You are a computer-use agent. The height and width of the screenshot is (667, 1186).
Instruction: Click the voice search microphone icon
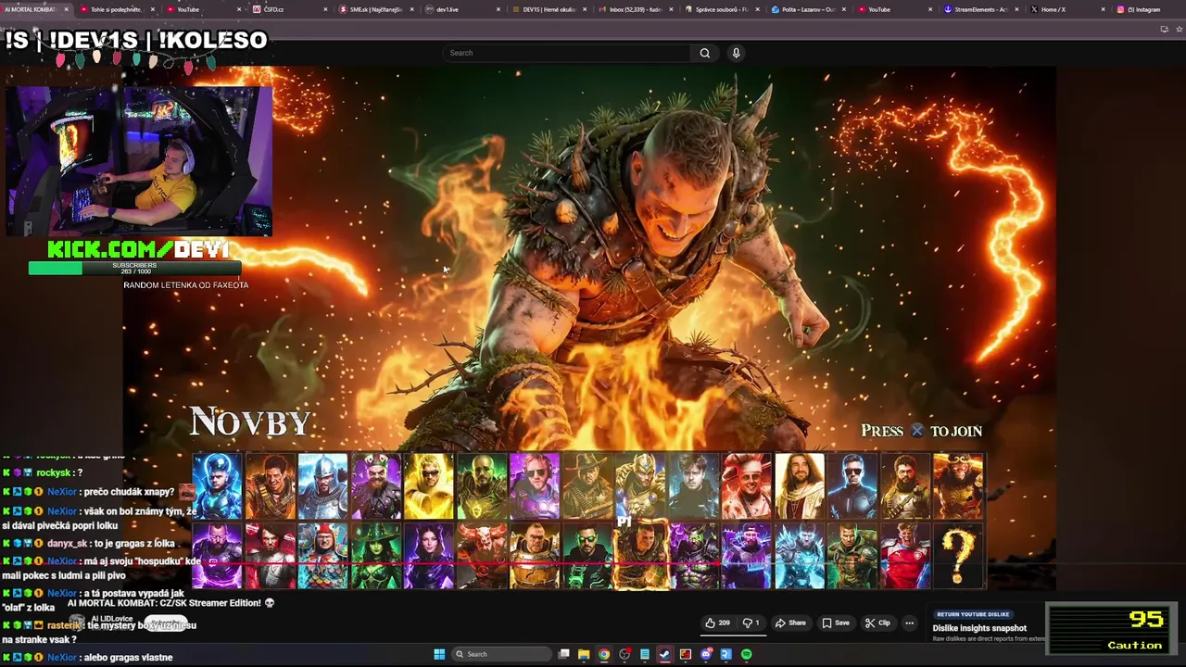tap(736, 53)
